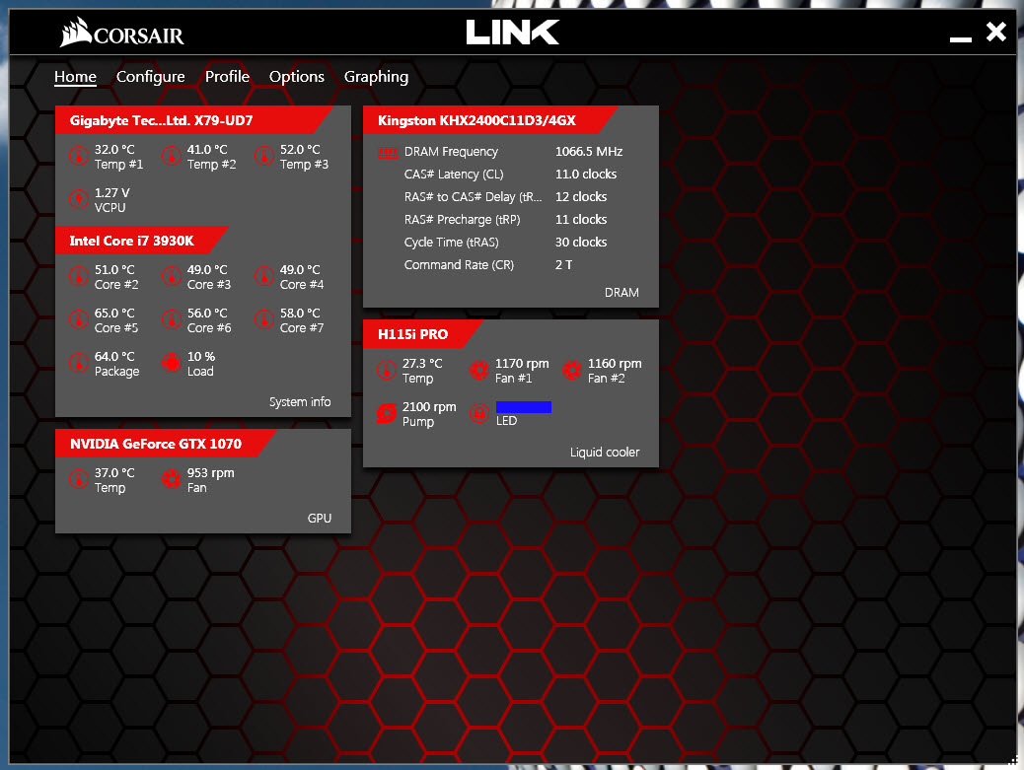Select the H115i Fan #2 icon

click(x=572, y=370)
